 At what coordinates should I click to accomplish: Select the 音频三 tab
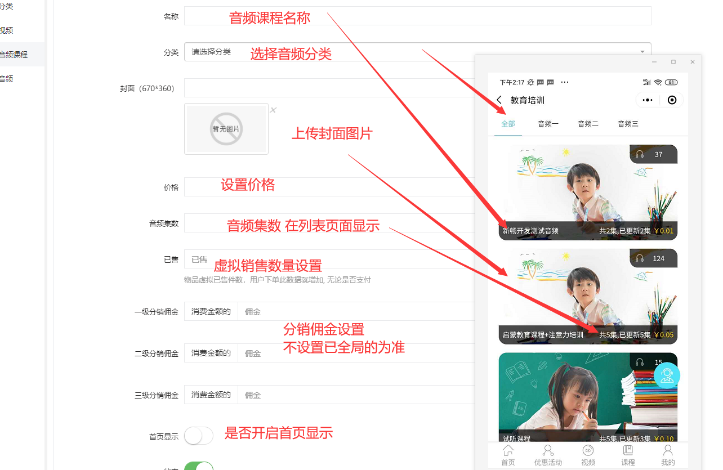click(628, 124)
